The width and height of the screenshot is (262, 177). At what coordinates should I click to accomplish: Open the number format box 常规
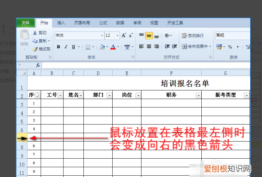click(233, 35)
